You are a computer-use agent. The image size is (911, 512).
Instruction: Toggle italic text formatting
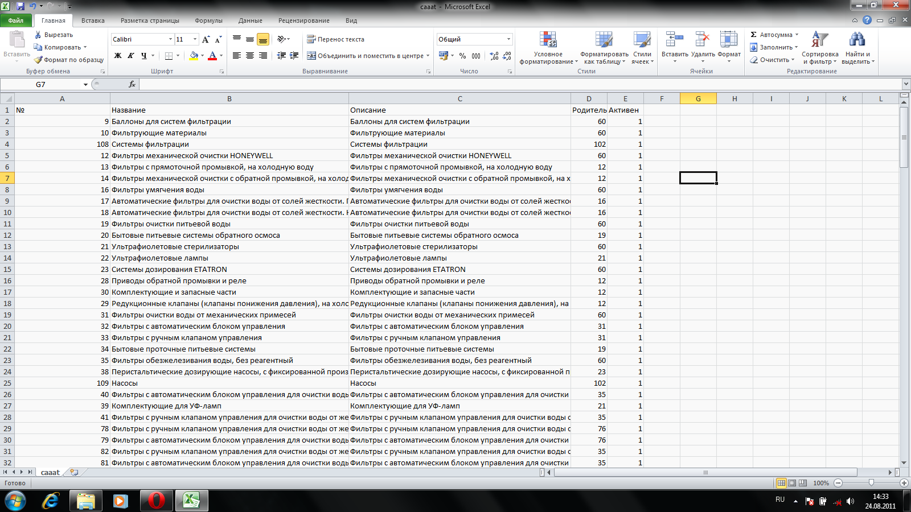131,56
